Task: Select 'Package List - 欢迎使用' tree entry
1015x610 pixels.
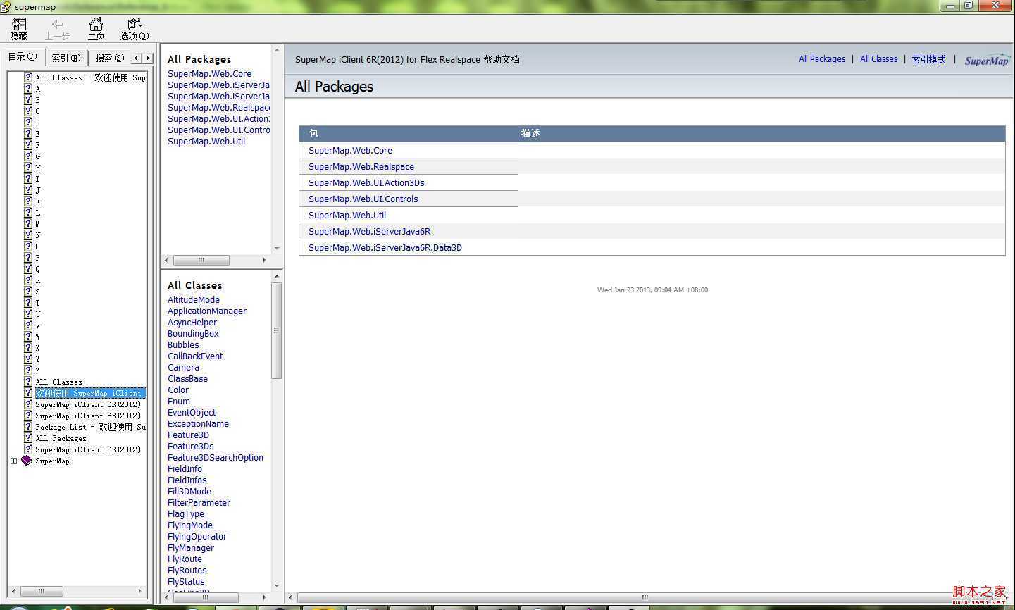Action: 90,427
